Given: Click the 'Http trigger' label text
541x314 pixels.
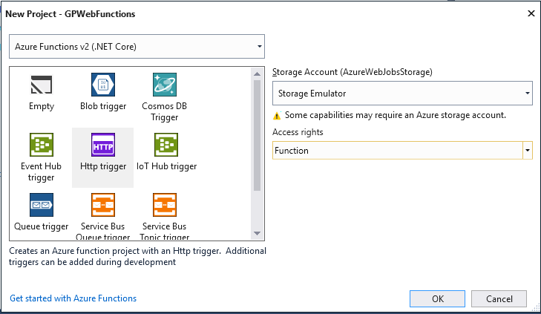Looking at the screenshot, I should 103,166.
